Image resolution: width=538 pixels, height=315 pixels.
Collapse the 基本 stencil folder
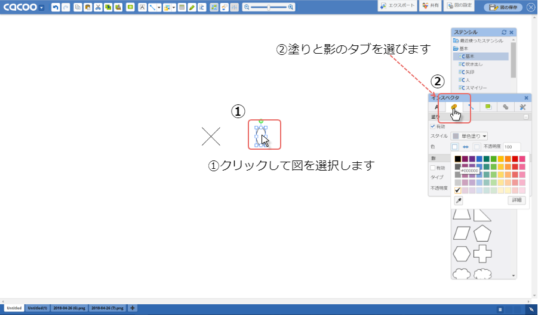[456, 49]
